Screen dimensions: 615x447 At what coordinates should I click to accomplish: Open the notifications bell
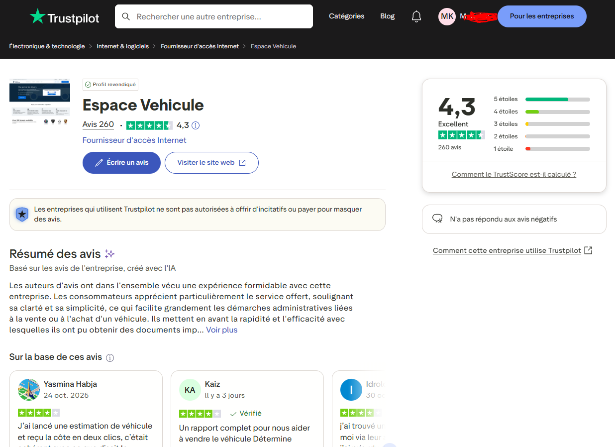coord(416,16)
